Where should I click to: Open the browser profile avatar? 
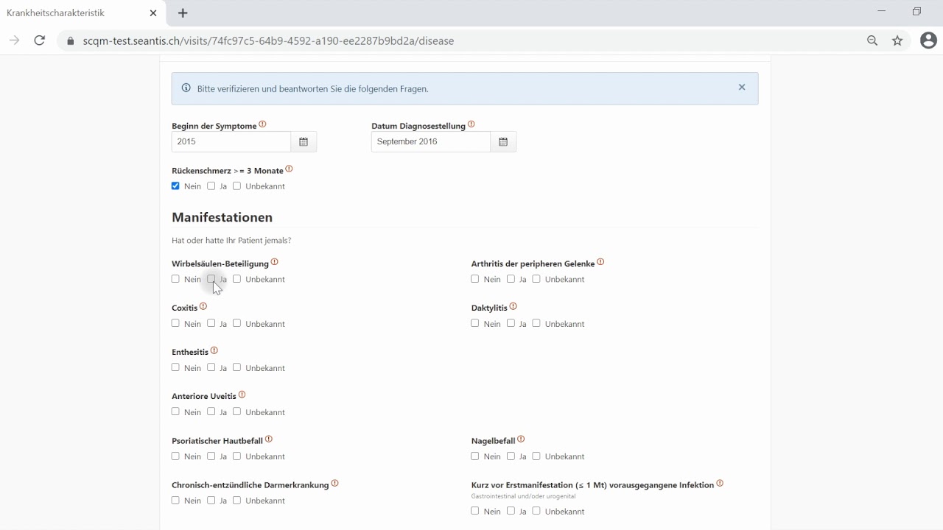tap(928, 40)
